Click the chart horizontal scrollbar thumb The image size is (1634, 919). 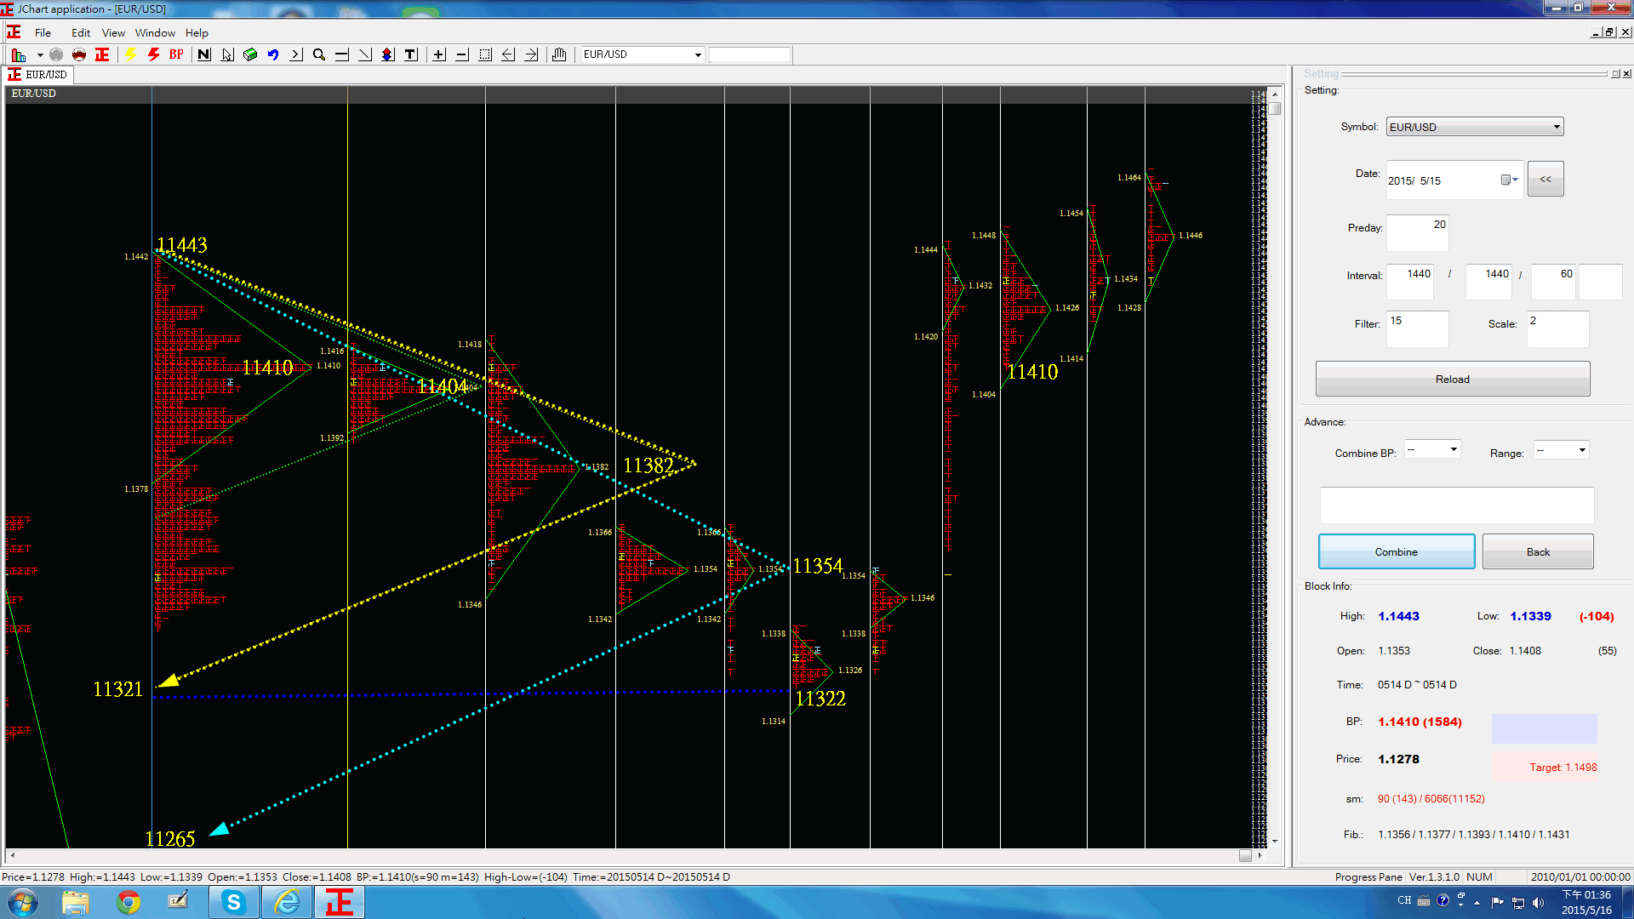click(1245, 856)
